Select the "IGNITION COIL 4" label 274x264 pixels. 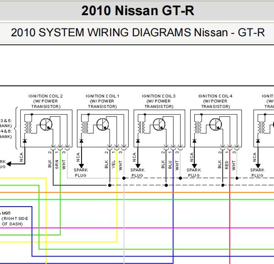click(x=215, y=96)
